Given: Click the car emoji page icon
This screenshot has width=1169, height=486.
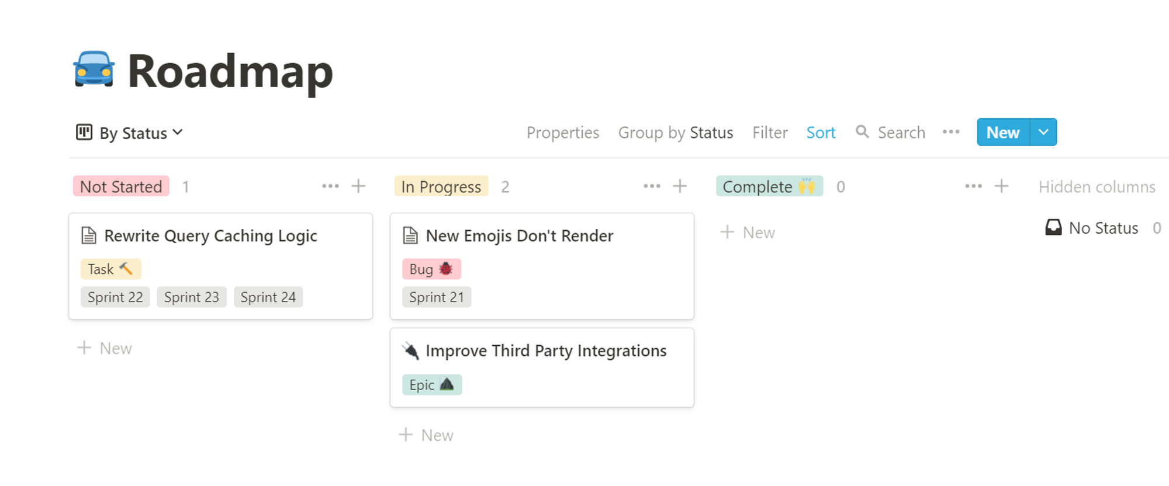Looking at the screenshot, I should tap(94, 70).
